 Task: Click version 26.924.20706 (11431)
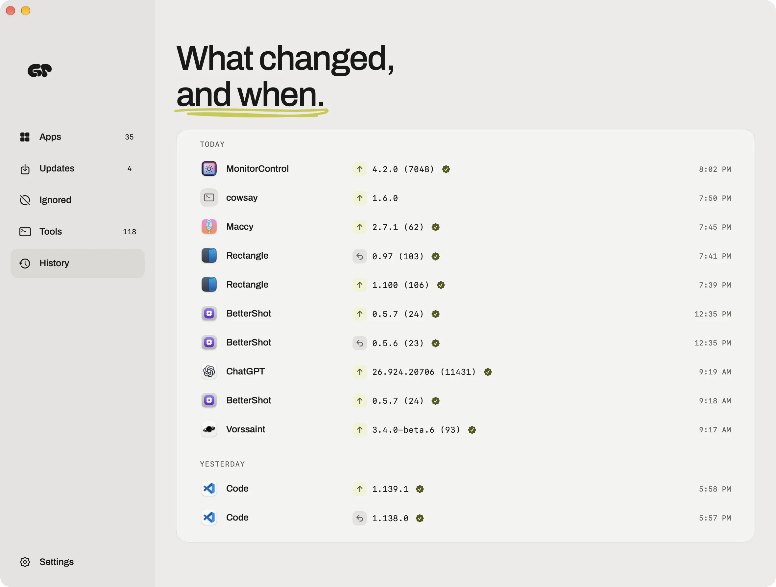click(424, 372)
